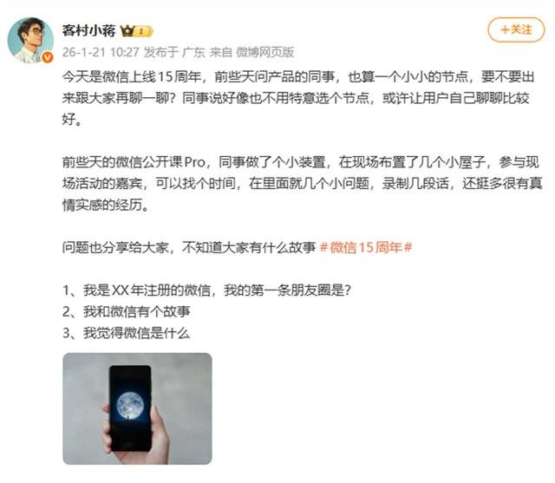
Task: Click the crown membership icon beside username
Action: pyautogui.click(x=127, y=31)
